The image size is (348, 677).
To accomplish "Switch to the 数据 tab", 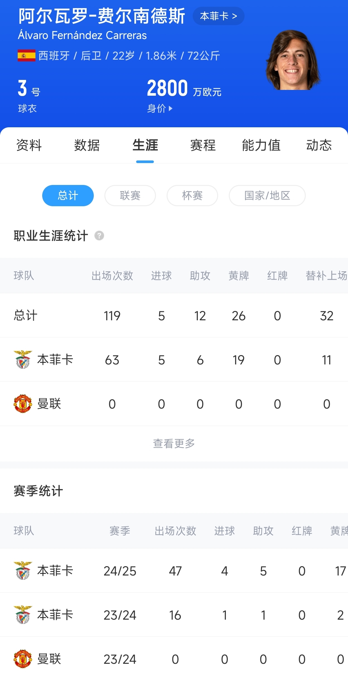I will [87, 145].
